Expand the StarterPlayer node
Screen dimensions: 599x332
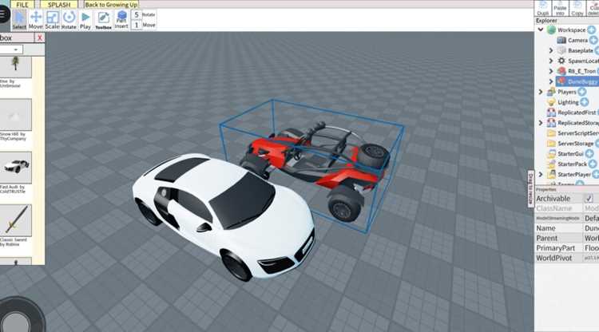541,175
